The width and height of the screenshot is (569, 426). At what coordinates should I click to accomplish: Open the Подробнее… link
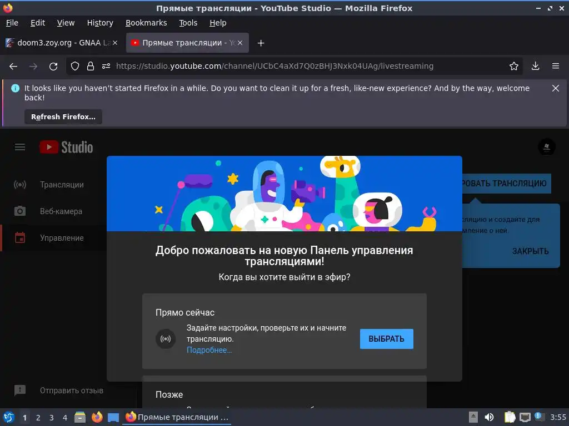[x=209, y=351]
